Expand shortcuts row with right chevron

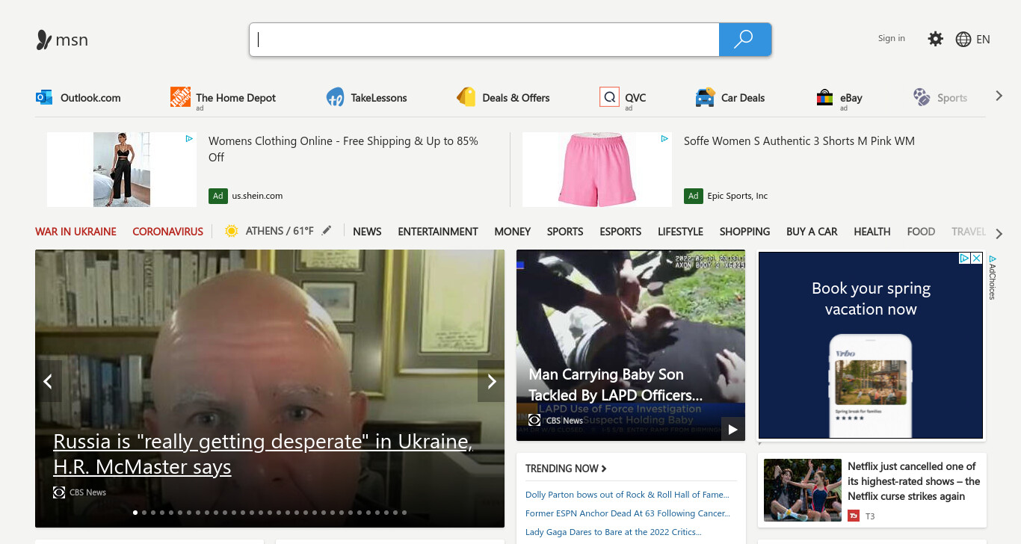999,96
